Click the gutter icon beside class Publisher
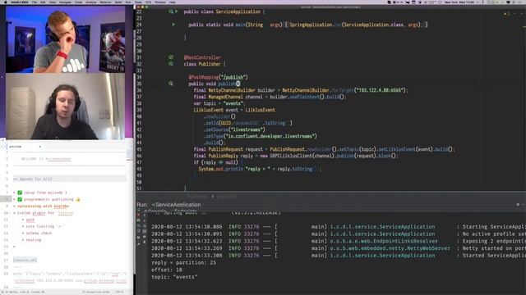 tap(171, 64)
